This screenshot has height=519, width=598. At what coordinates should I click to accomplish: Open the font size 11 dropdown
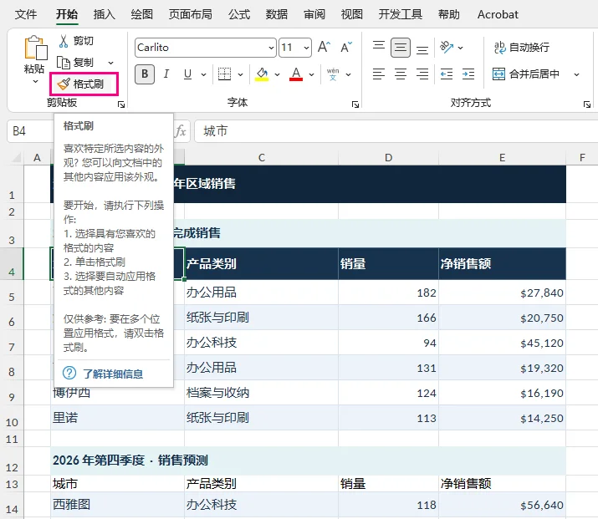306,48
